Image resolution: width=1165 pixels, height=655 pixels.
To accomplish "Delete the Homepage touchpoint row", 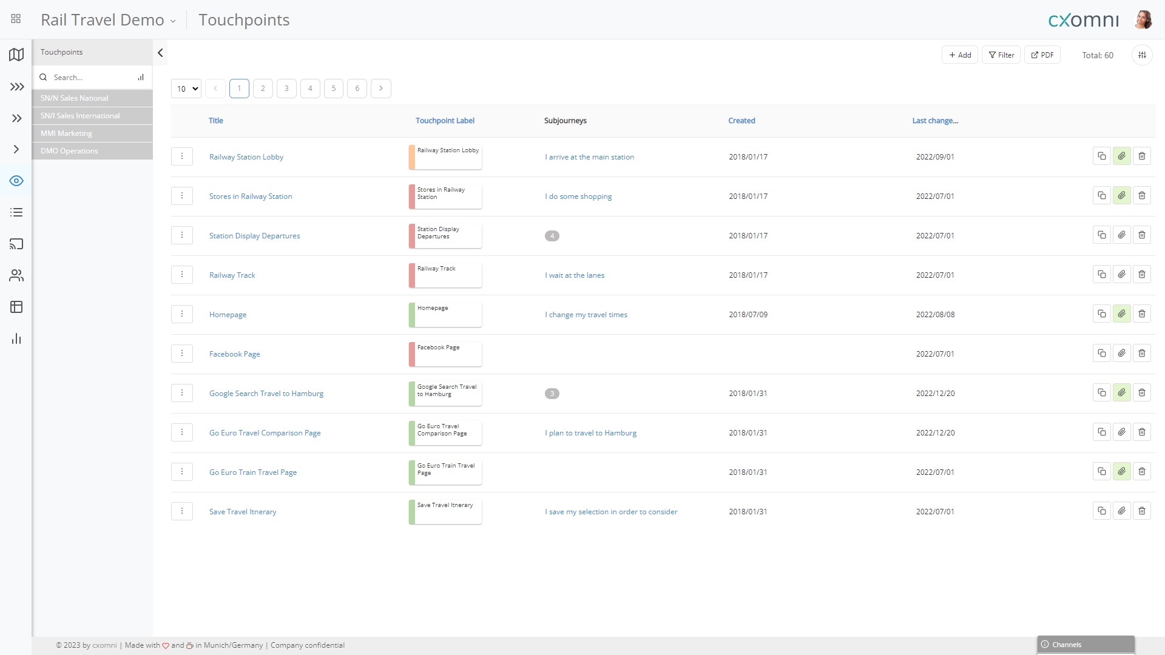I will pyautogui.click(x=1141, y=314).
